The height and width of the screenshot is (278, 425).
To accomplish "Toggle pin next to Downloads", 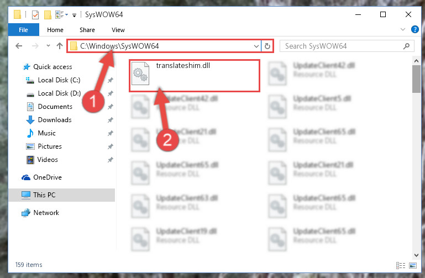I will pyautogui.click(x=111, y=120).
